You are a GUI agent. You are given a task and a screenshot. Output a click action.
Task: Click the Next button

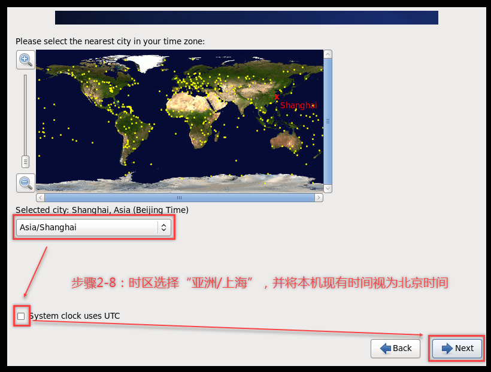click(x=457, y=348)
